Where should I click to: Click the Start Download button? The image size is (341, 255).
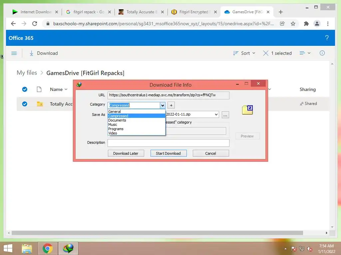click(x=168, y=153)
